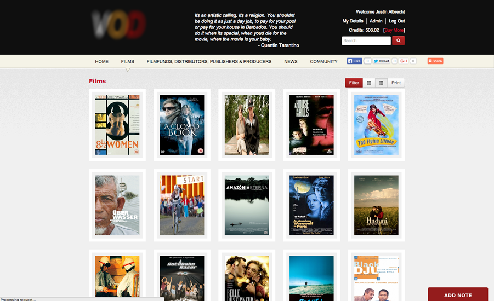The width and height of the screenshot is (494, 301).
Task: Open the START bicycle race film poster
Action: click(182, 205)
